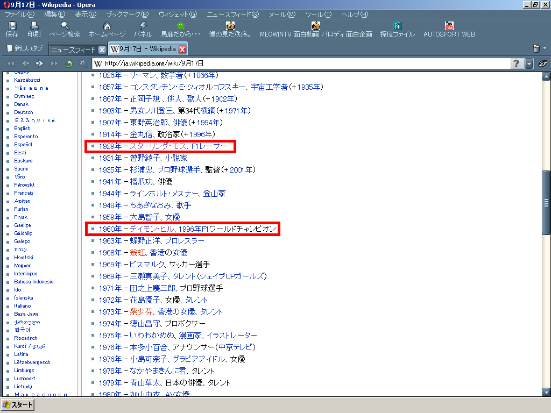Reload the page with green refresh icon
This screenshot has height=413, width=551.
pos(69,63)
